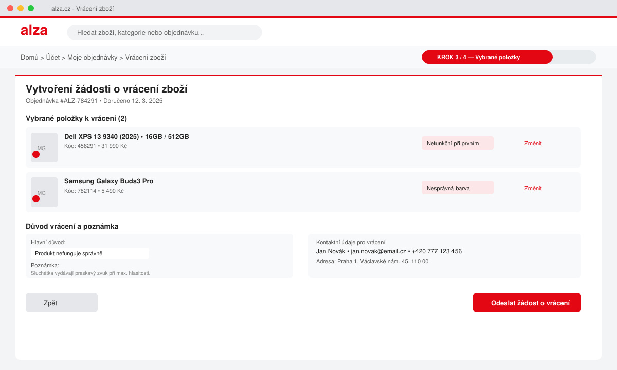Click the Kontaktní údaje pro vrácení label
The width and height of the screenshot is (617, 370).
click(x=351, y=242)
